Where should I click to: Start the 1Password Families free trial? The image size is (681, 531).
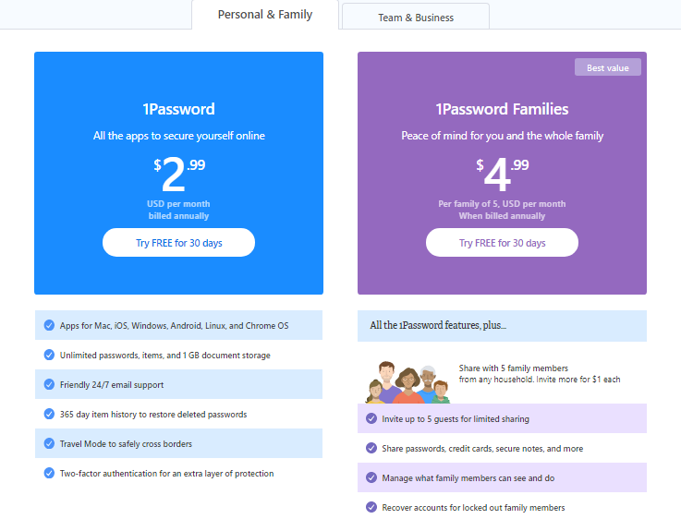tap(502, 242)
